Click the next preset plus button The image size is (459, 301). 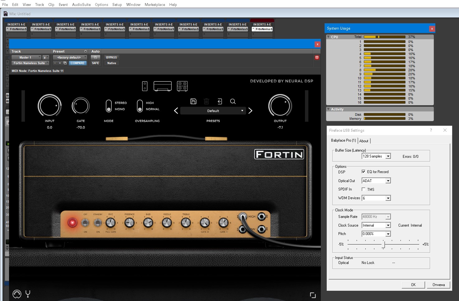pyautogui.click(x=60, y=63)
